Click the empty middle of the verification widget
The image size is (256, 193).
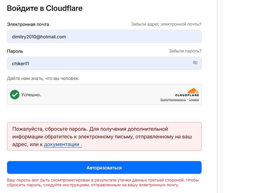coord(102,95)
